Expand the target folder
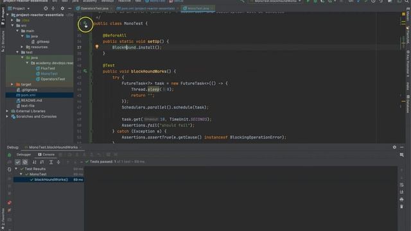The height and width of the screenshot is (231, 411). tap(12, 84)
